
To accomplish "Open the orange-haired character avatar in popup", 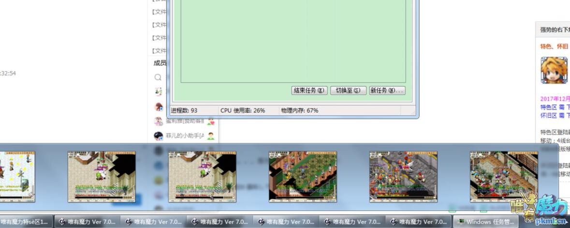I will tap(554, 70).
